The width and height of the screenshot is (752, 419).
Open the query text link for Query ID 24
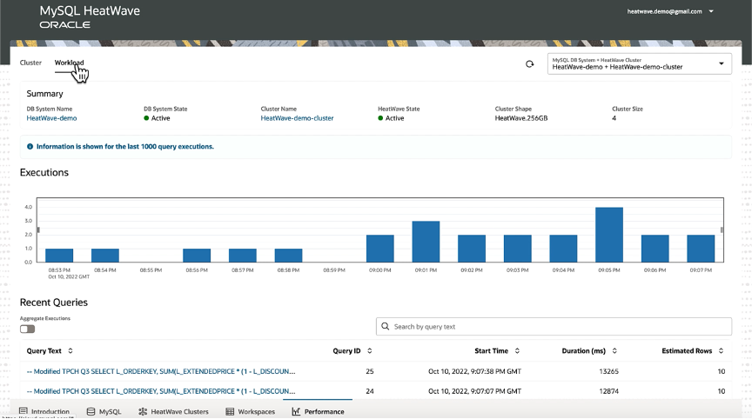(x=161, y=391)
